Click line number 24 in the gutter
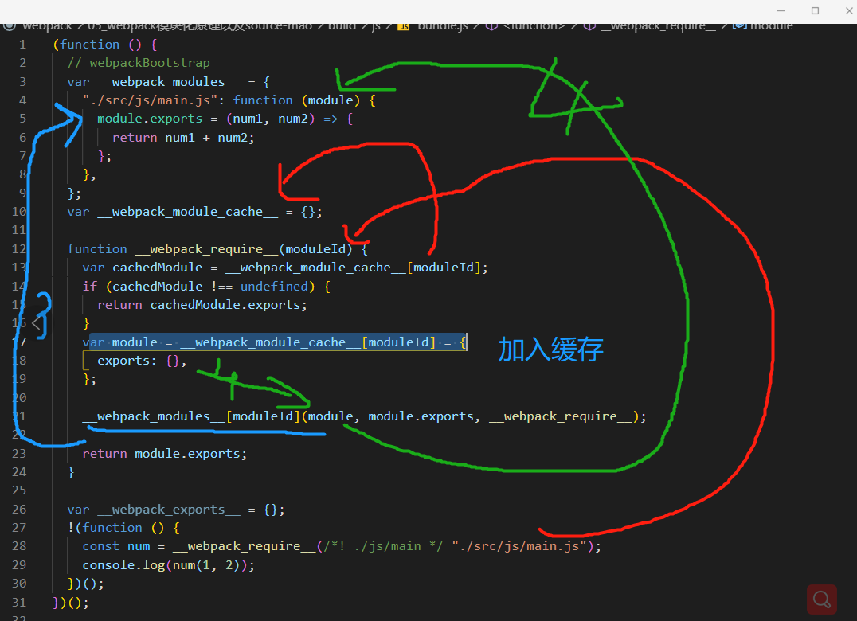Viewport: 857px width, 621px height. coord(19,472)
